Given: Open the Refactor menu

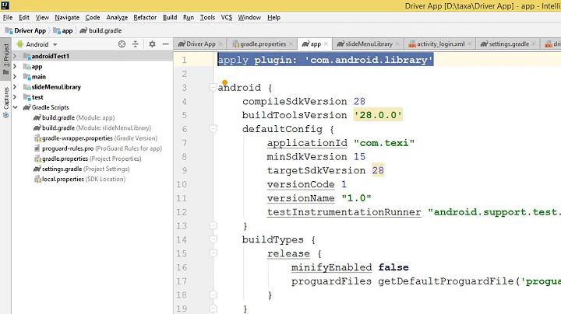Looking at the screenshot, I should point(145,17).
